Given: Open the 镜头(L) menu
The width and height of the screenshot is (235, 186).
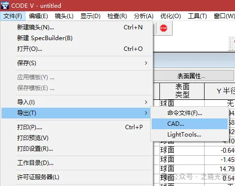Looking at the screenshot, I should point(64,16).
